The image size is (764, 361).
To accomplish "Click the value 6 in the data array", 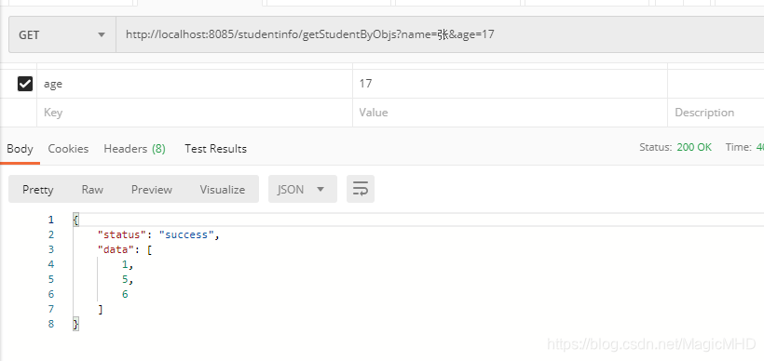I will (125, 294).
